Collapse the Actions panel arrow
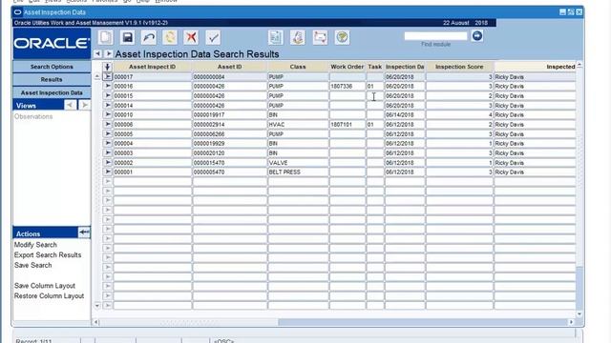Image resolution: width=611 pixels, height=343 pixels. tap(84, 232)
